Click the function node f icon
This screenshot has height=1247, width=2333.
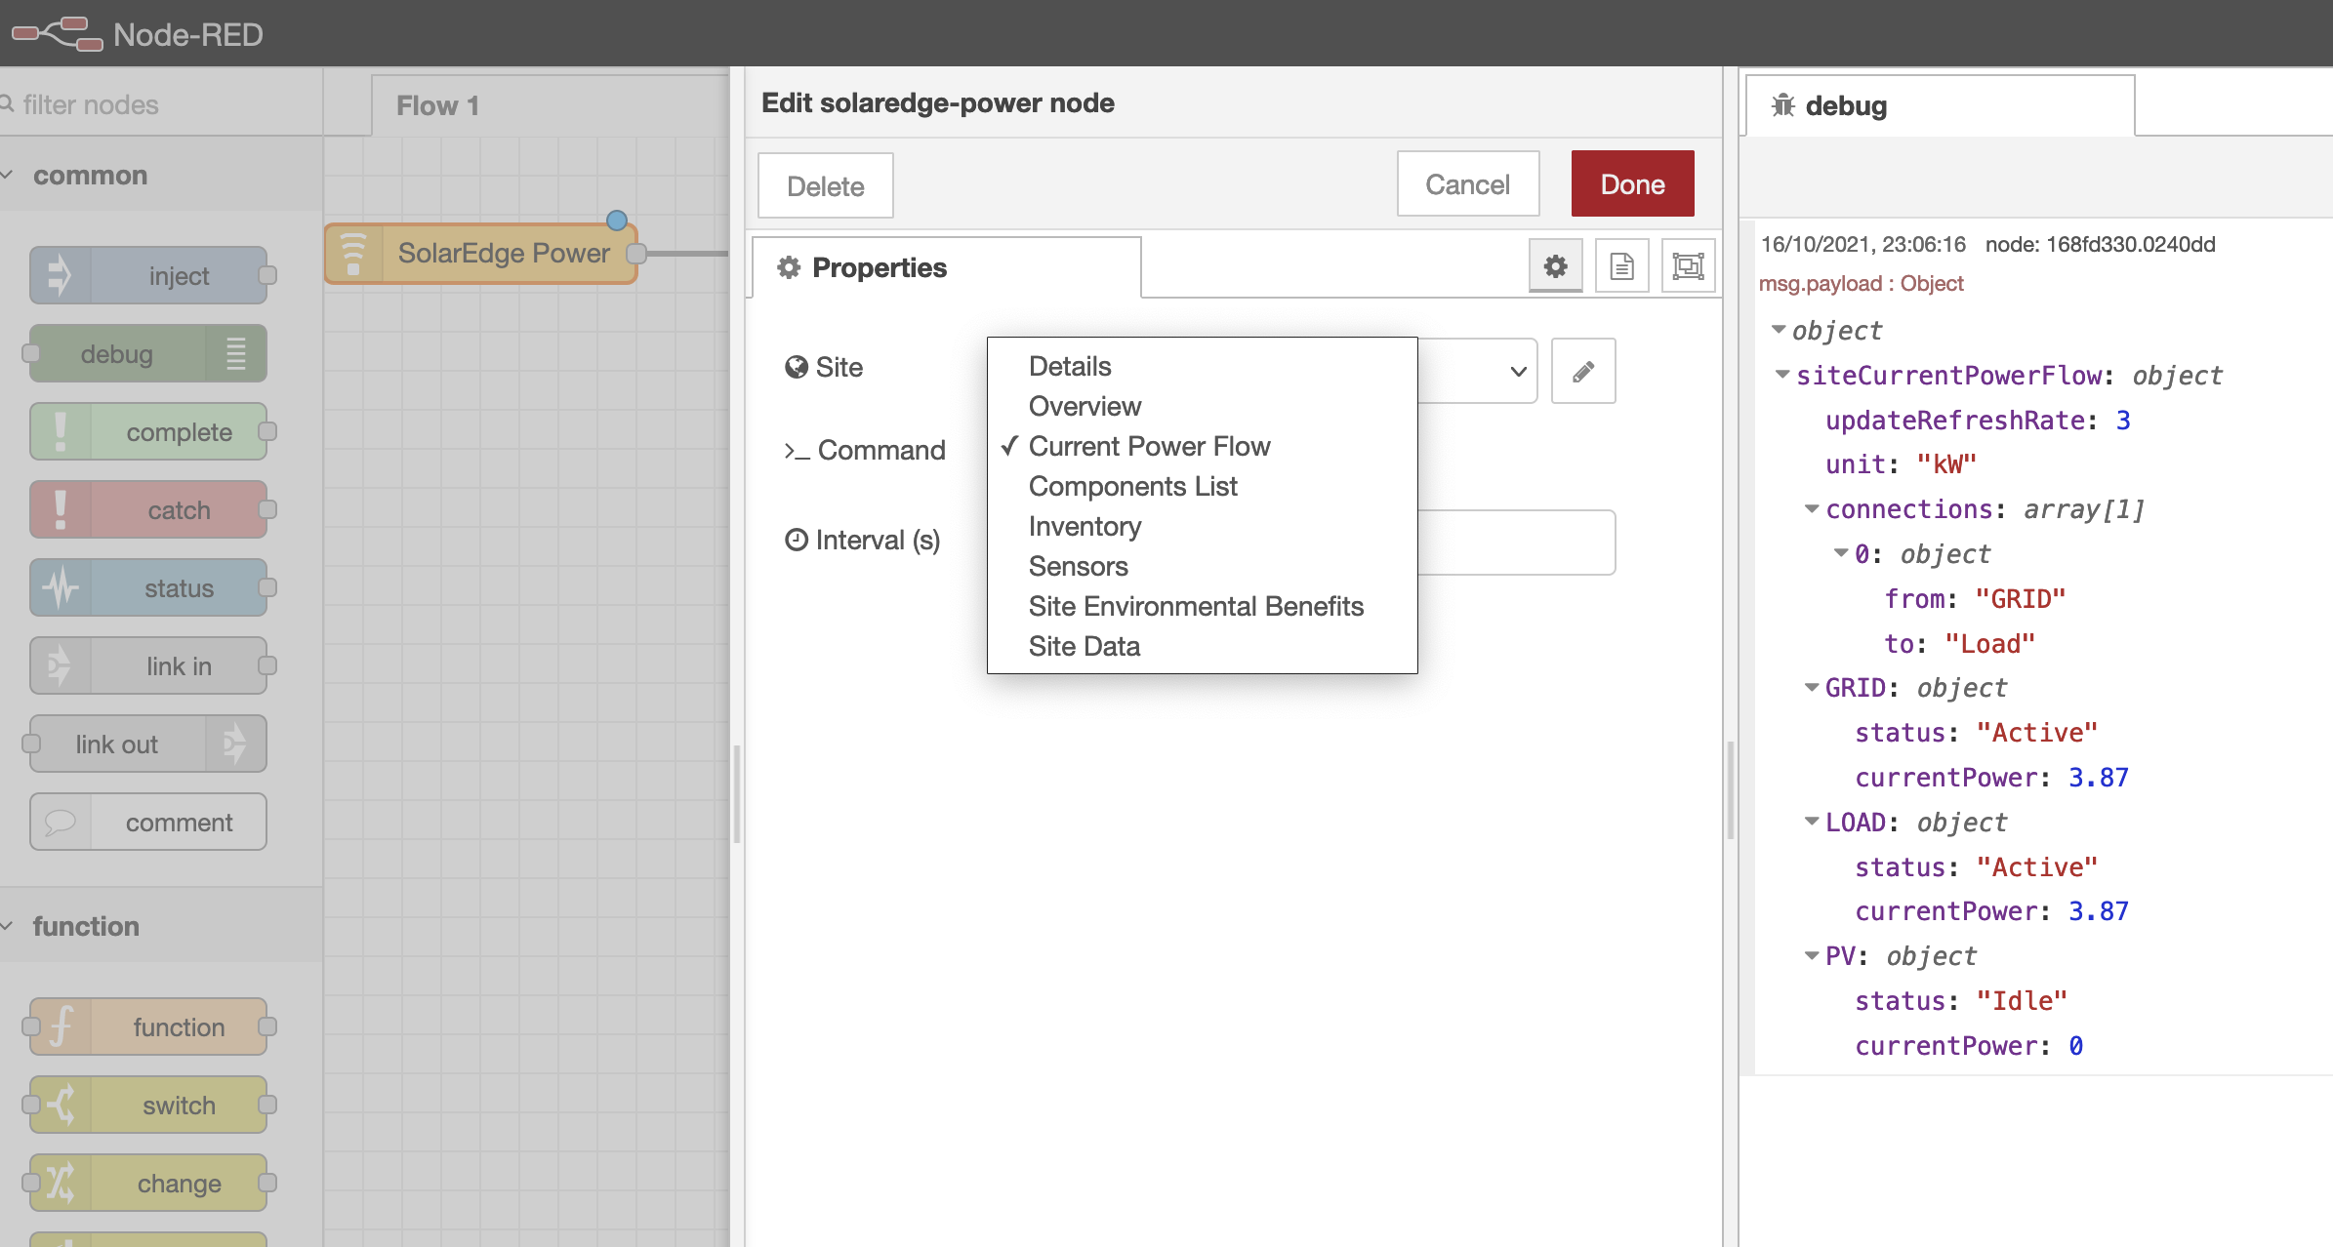(61, 1026)
